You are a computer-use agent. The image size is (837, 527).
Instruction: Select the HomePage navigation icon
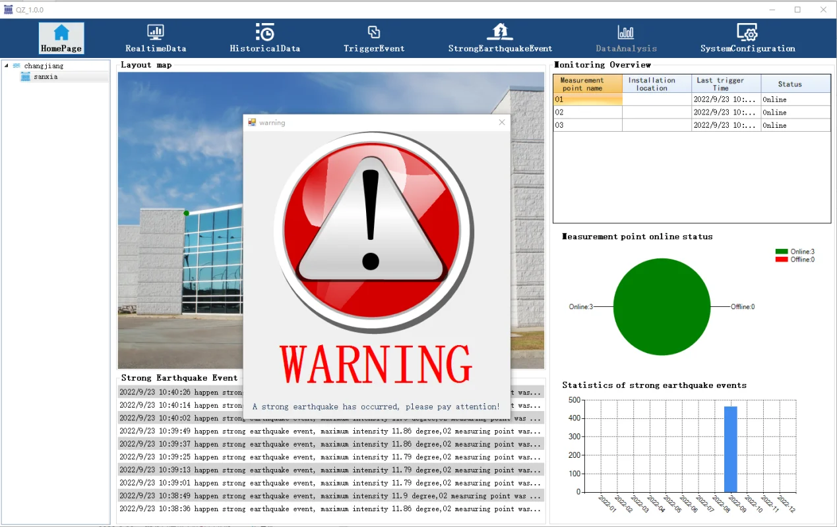61,31
